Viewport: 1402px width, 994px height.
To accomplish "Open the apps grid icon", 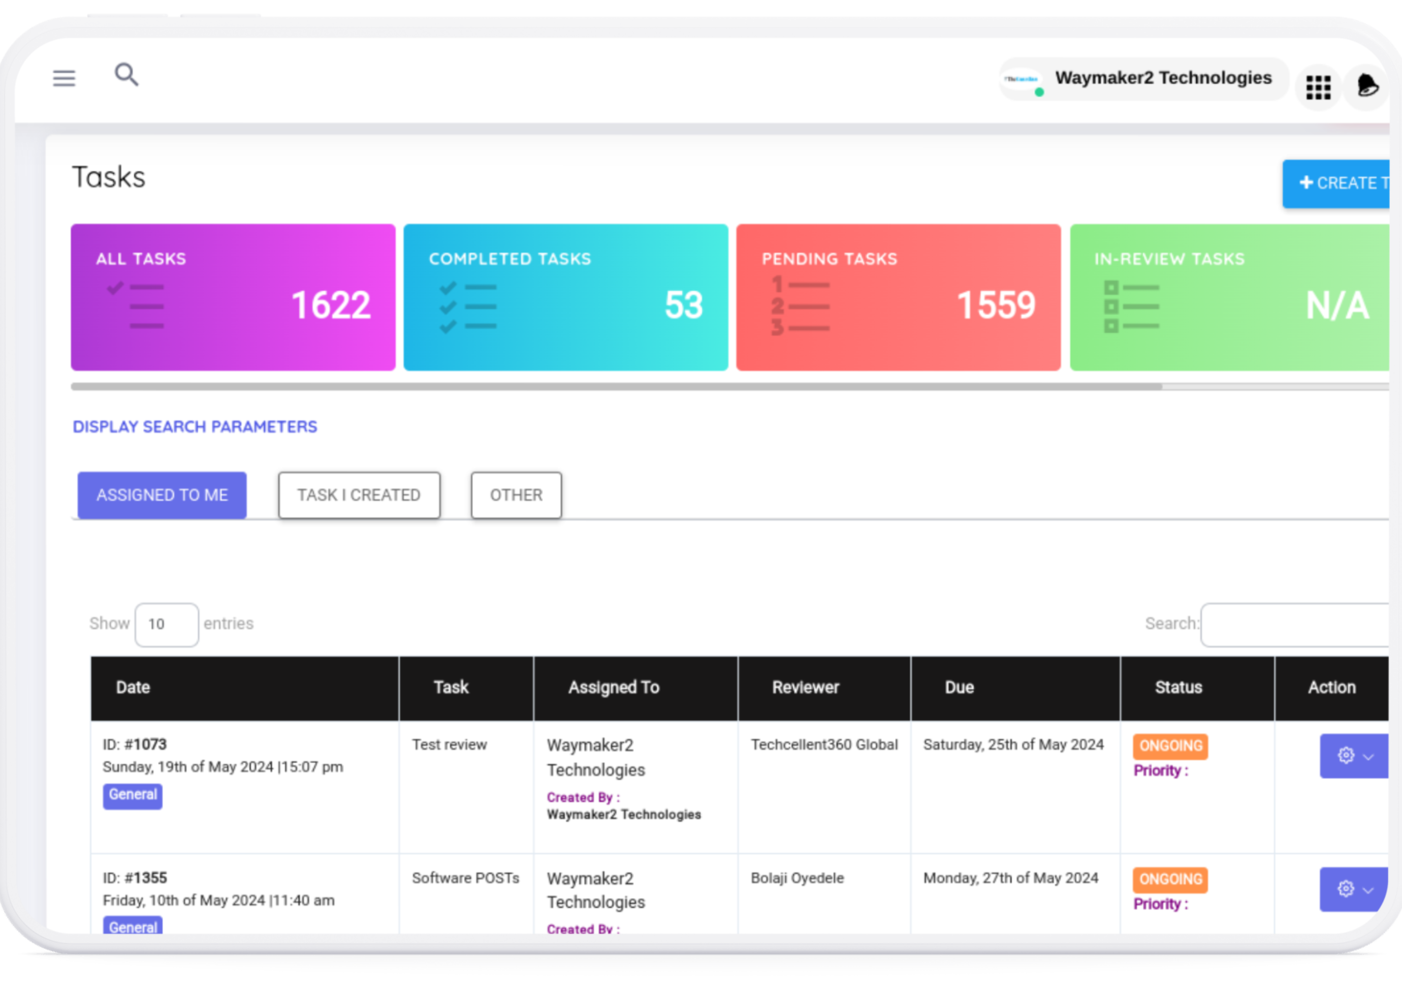I will (x=1318, y=87).
